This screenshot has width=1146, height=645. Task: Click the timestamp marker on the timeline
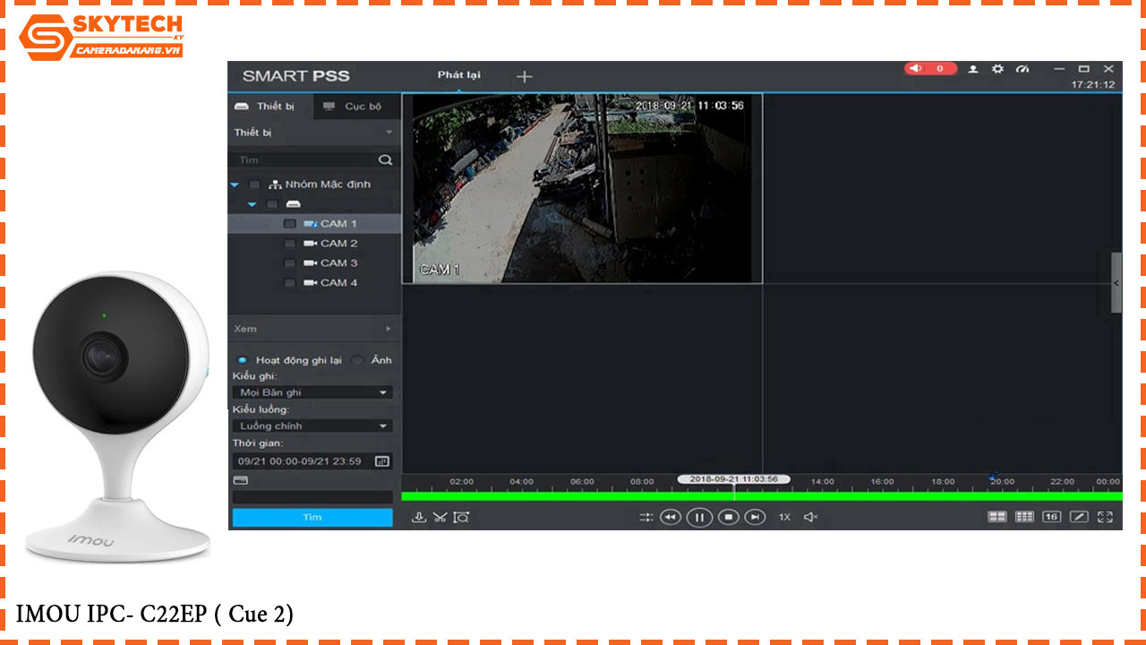(734, 480)
